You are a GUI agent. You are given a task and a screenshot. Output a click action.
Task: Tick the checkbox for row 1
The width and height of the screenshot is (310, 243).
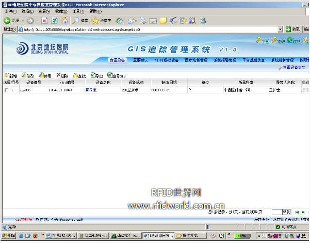[x=6, y=90]
